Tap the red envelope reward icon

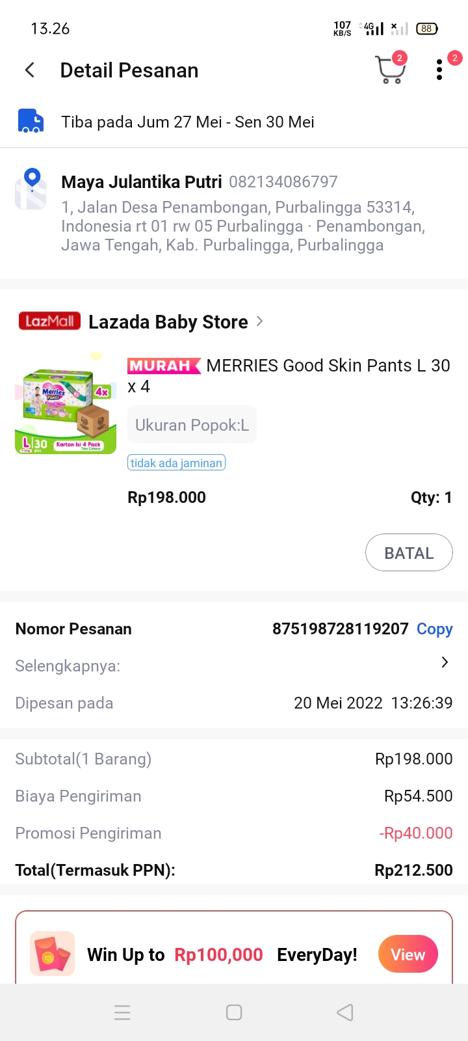pos(53,954)
